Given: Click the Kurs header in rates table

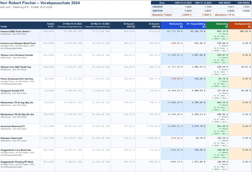Looking at the screenshot, I should (x=162, y=3).
